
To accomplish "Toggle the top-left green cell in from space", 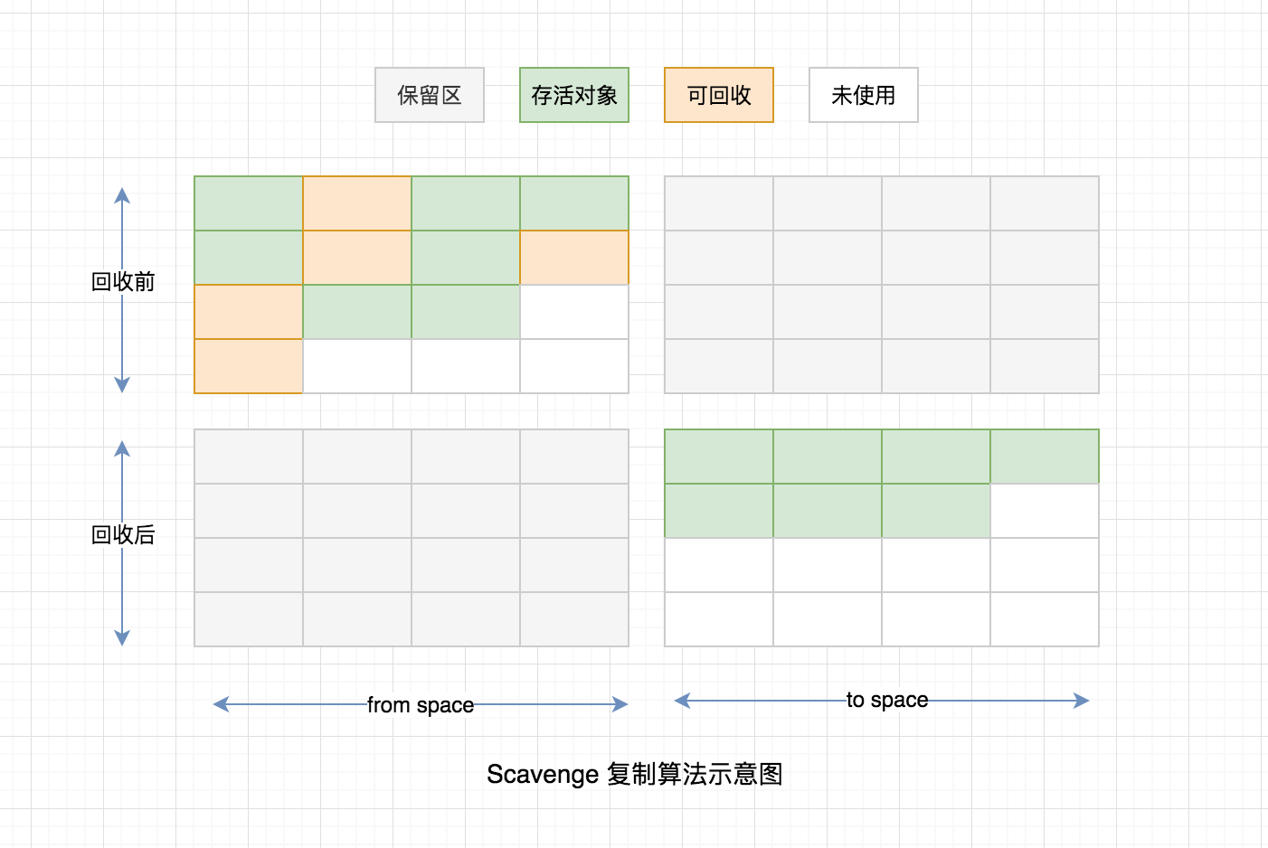I will click(248, 203).
